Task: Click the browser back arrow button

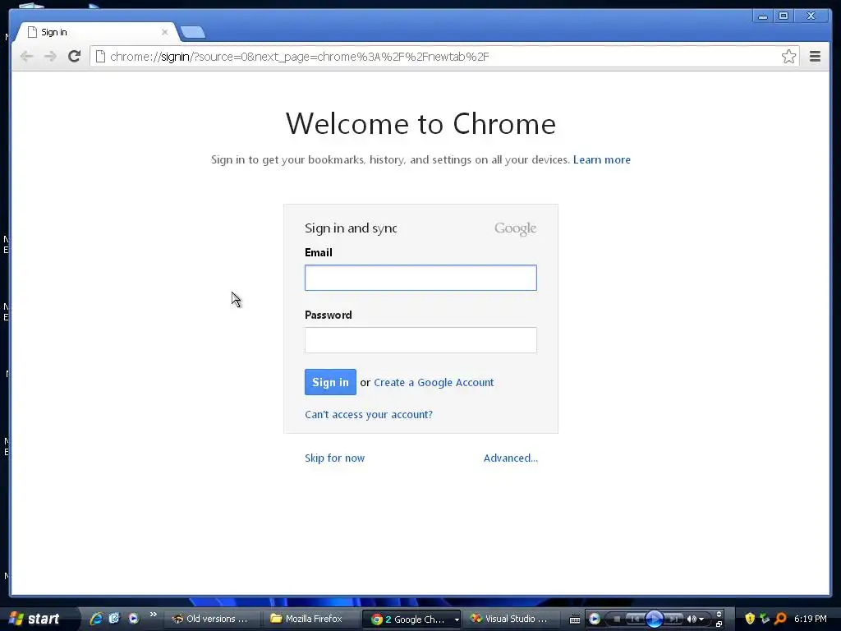Action: click(26, 57)
